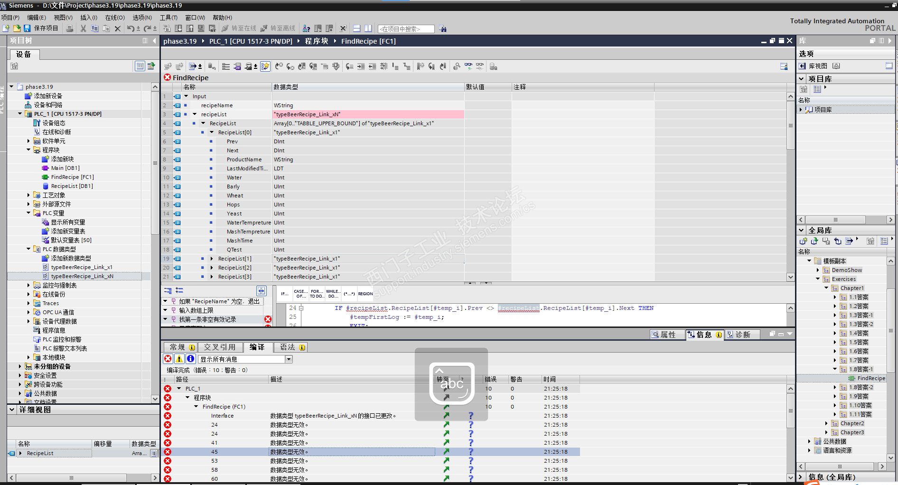898x485 pixels.
Task: Toggle the favorites display star button in the editor toolbar
Action: 265,66
